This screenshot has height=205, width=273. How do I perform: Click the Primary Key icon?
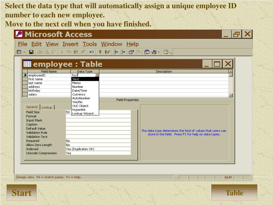click(100, 52)
